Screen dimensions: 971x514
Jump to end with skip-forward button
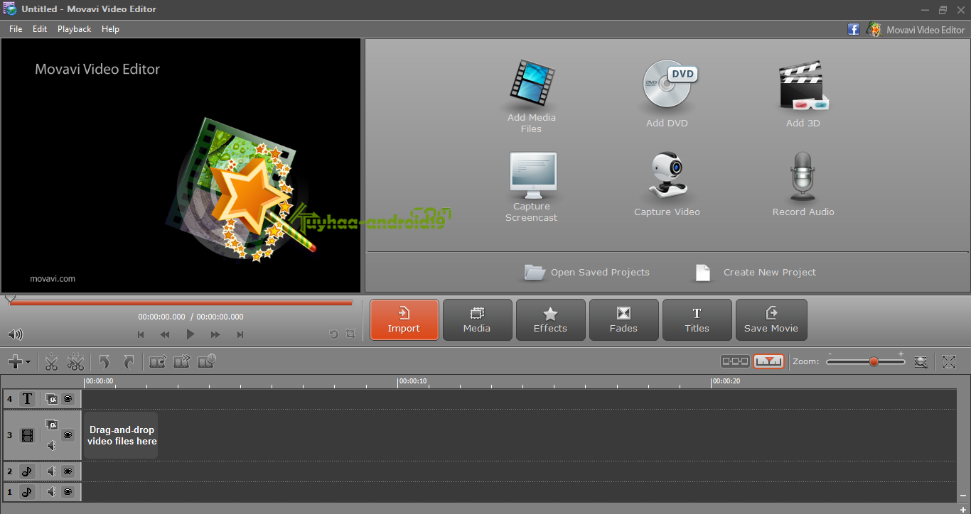click(240, 334)
